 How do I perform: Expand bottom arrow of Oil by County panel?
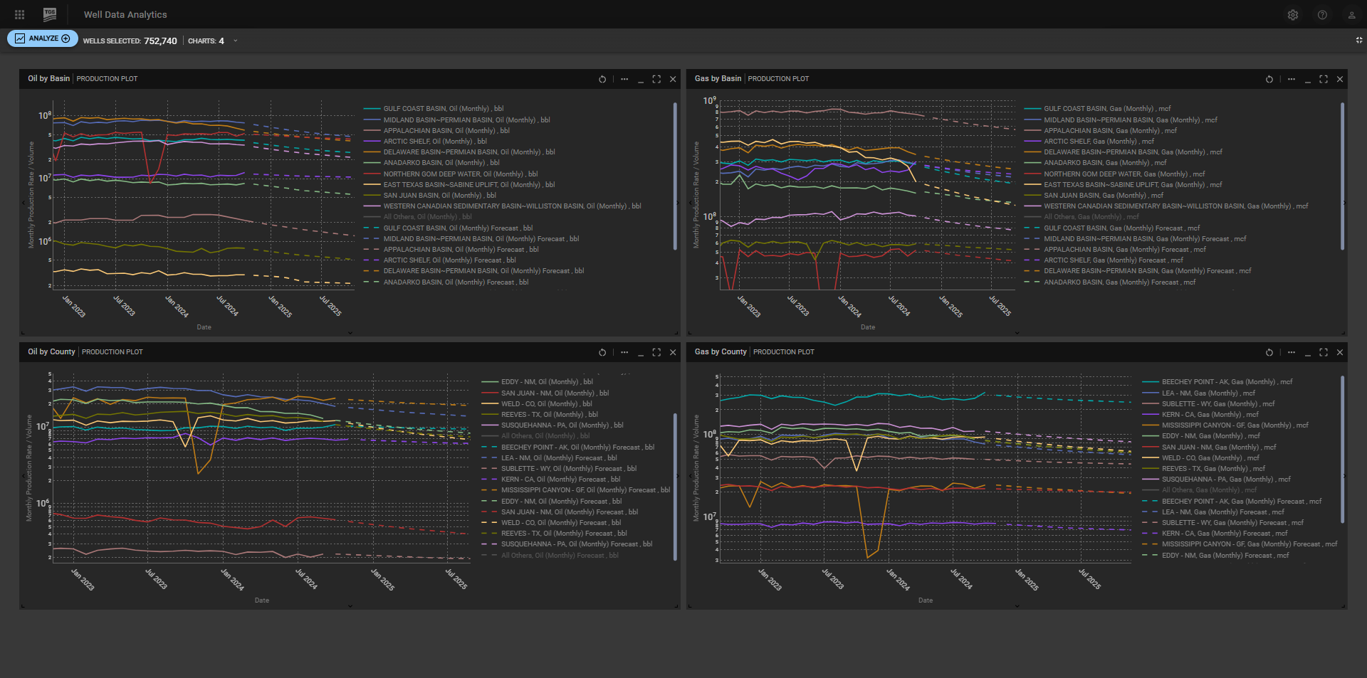coord(350,606)
